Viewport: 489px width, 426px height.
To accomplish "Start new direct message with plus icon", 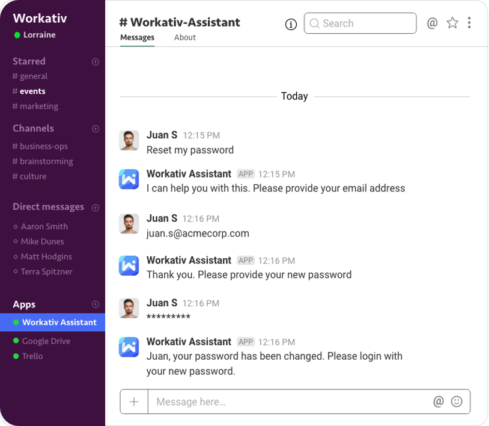I will (96, 208).
